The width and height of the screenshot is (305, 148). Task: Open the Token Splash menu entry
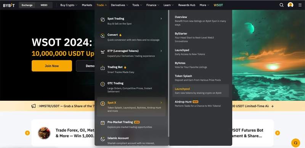[201, 78]
